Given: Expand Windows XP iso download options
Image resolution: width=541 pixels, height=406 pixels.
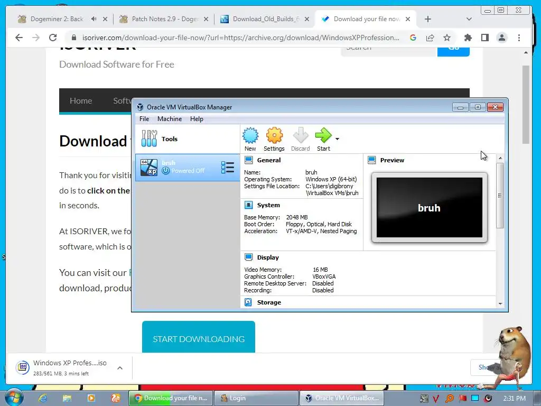Looking at the screenshot, I should [120, 368].
